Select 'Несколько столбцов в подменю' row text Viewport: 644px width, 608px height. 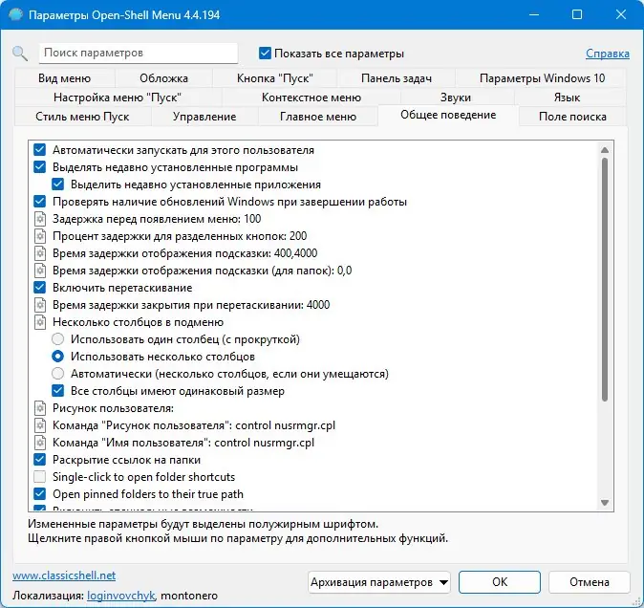coord(138,322)
